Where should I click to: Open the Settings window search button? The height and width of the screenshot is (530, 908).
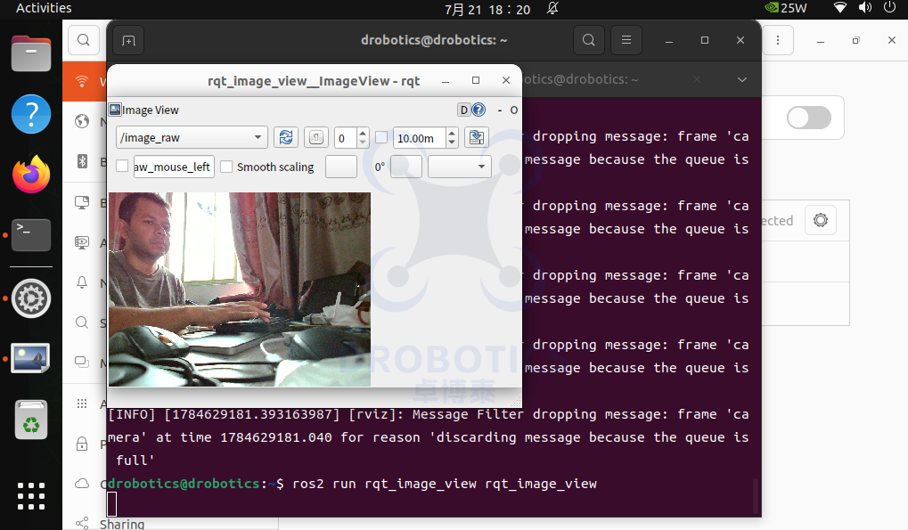(x=84, y=40)
